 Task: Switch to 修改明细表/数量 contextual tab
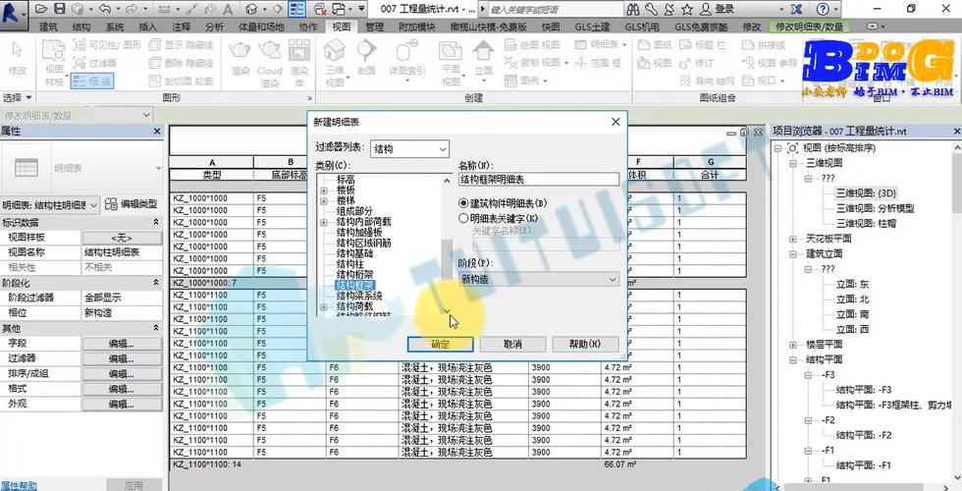pos(810,27)
